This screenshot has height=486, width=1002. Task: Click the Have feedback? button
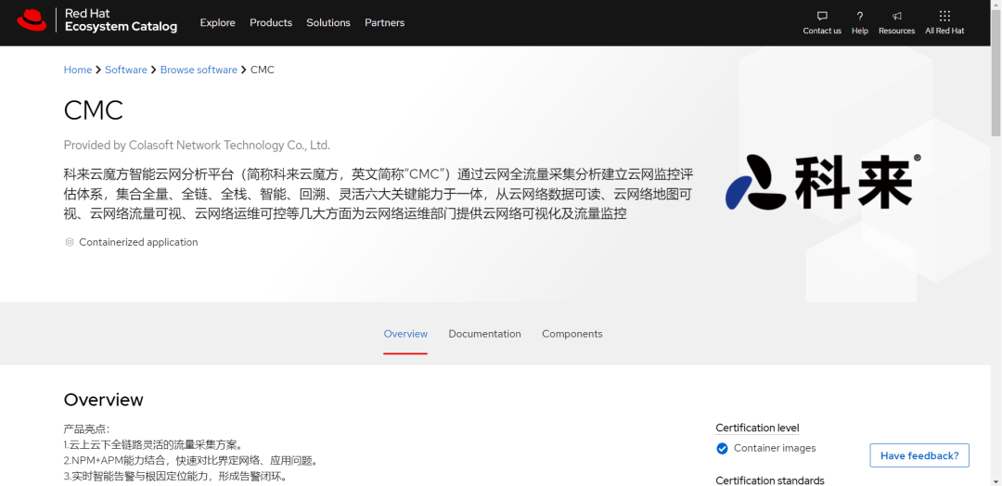[x=919, y=455]
